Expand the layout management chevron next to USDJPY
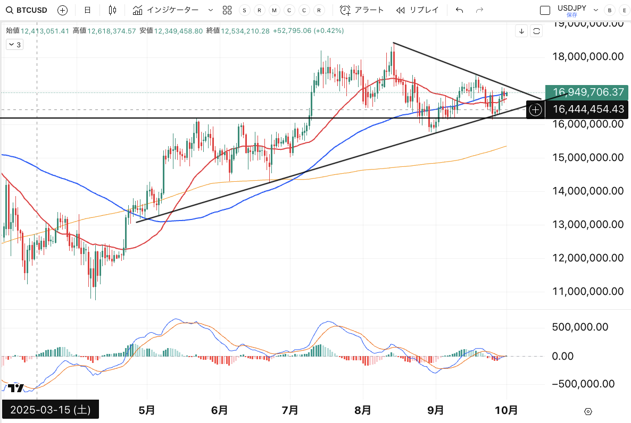The image size is (631, 423). (x=596, y=10)
